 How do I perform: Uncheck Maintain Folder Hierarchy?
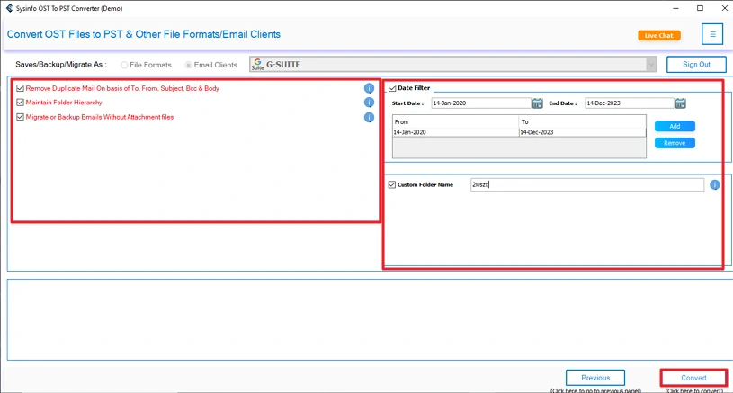(x=20, y=103)
